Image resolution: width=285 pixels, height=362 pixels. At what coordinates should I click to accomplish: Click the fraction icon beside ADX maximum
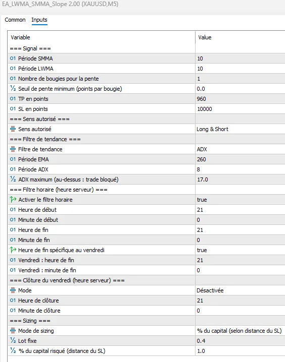13,179
